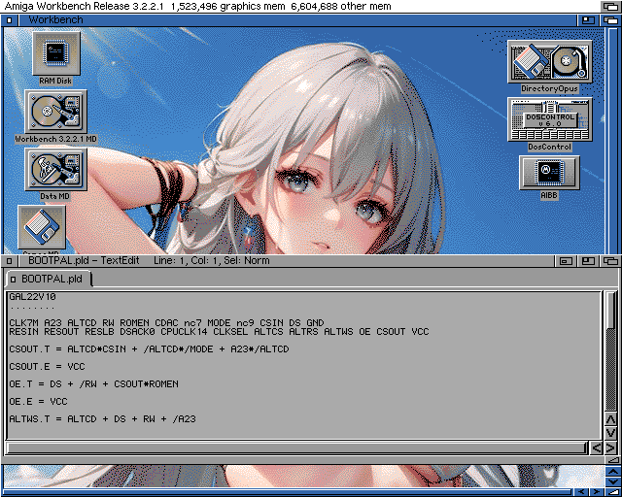Close the TextEdit window via its close gadget

click(10, 261)
